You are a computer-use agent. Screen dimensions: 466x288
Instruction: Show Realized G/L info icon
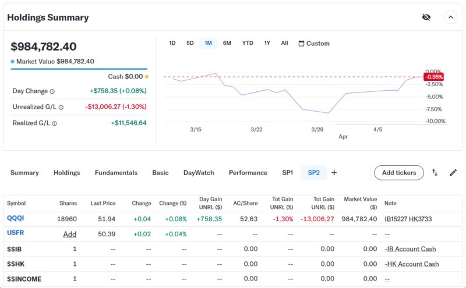pos(55,123)
